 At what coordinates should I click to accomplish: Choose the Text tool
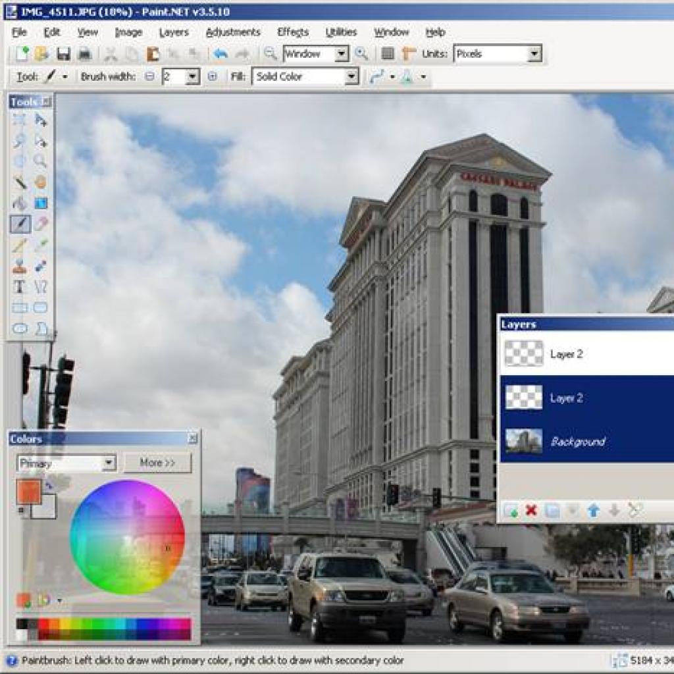19,286
